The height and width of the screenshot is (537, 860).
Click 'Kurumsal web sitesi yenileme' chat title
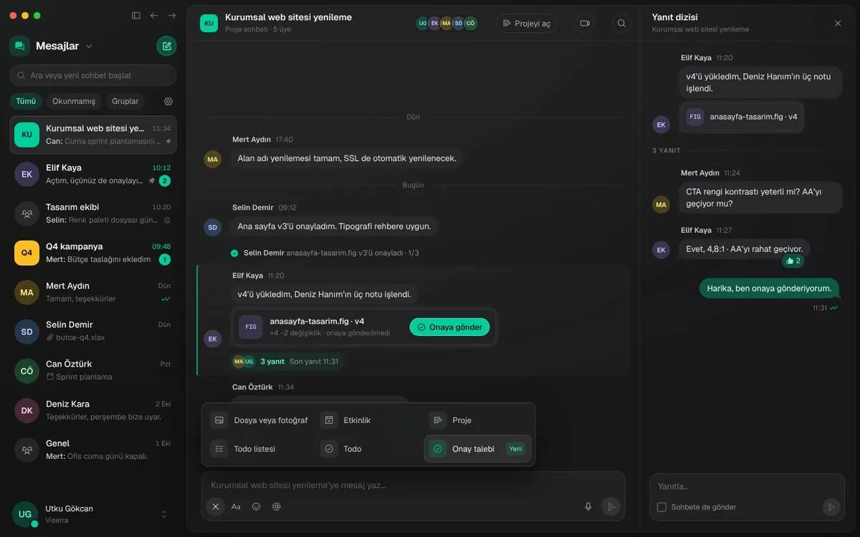point(288,17)
